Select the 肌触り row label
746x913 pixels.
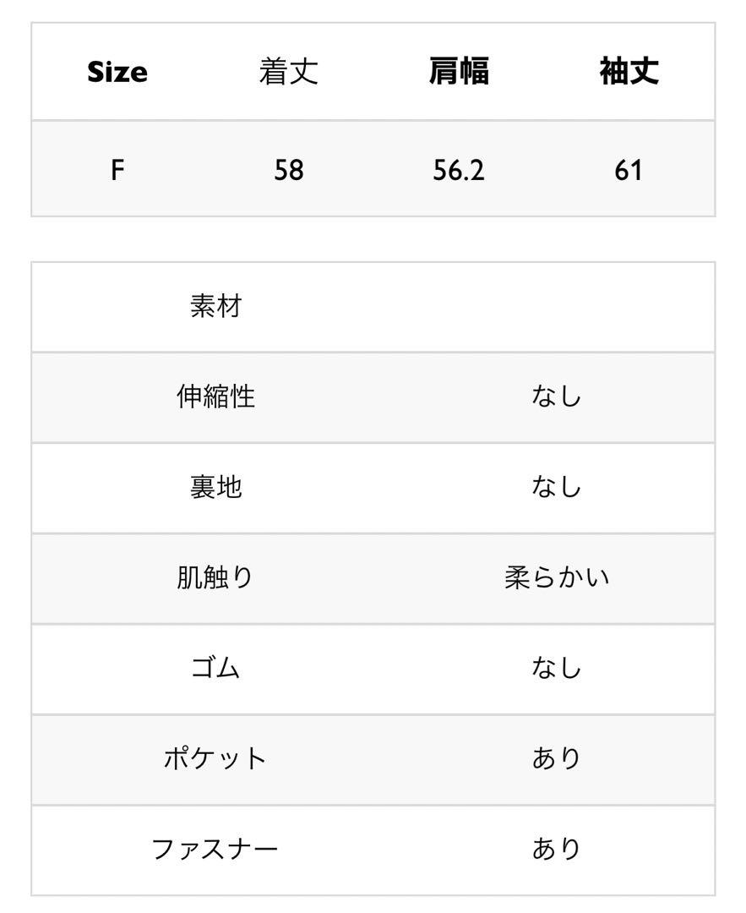coord(215,577)
